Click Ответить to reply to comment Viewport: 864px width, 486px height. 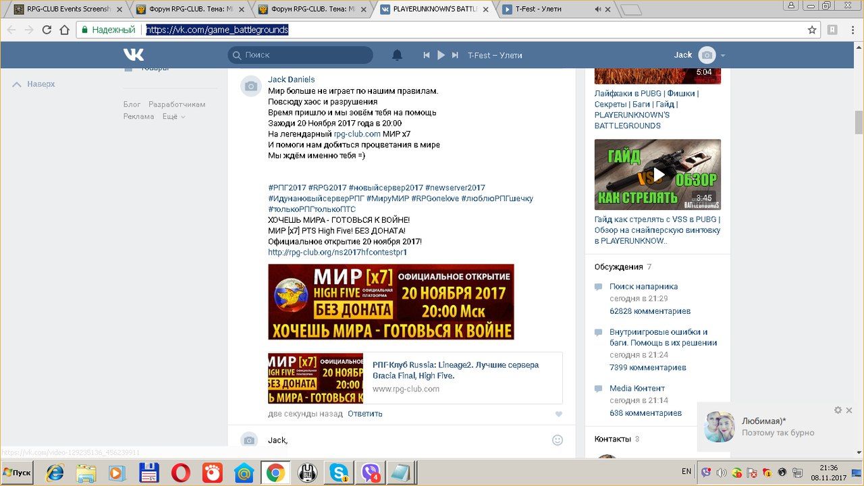tap(365, 414)
